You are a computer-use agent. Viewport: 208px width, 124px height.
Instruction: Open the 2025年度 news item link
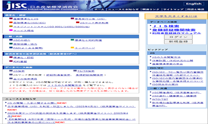(68, 115)
